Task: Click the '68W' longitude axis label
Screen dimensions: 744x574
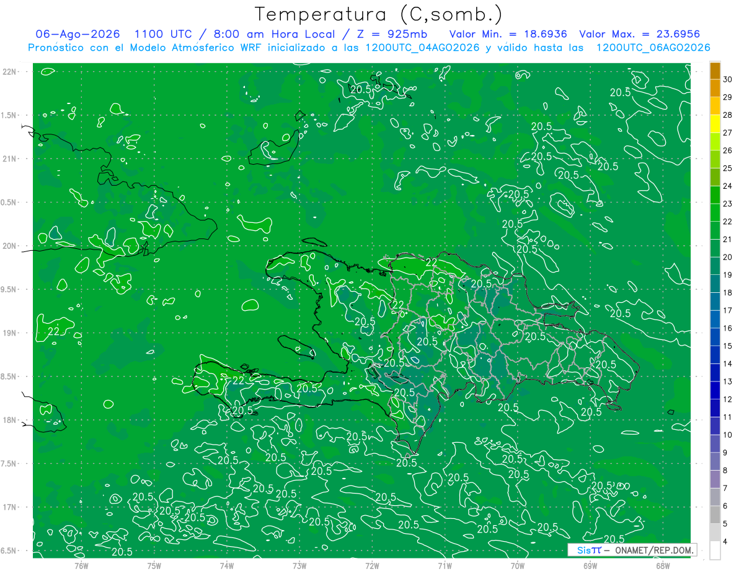Action: point(663,565)
